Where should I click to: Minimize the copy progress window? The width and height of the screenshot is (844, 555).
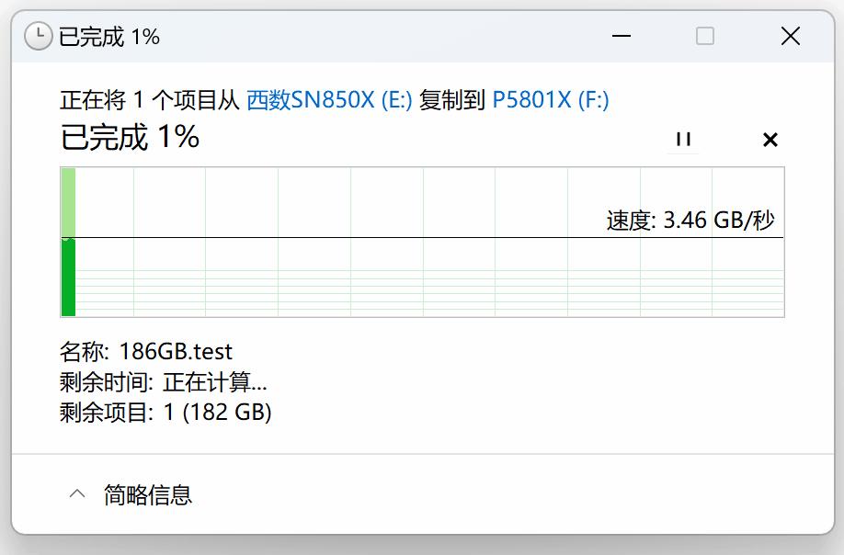pyautogui.click(x=622, y=37)
